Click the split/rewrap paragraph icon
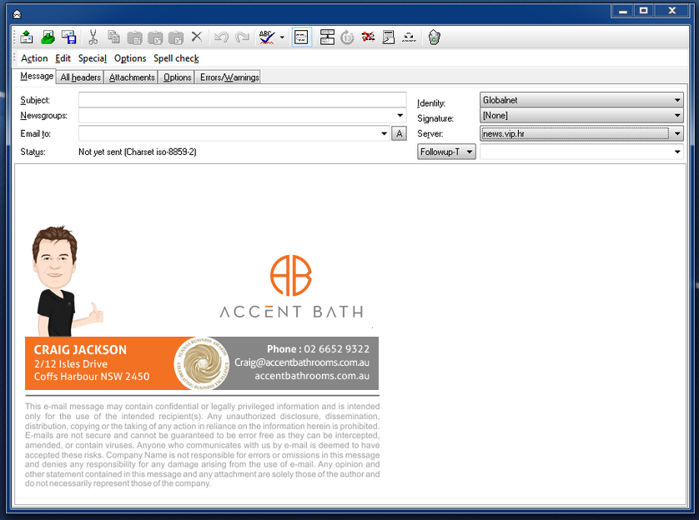This screenshot has width=699, height=520. click(327, 37)
